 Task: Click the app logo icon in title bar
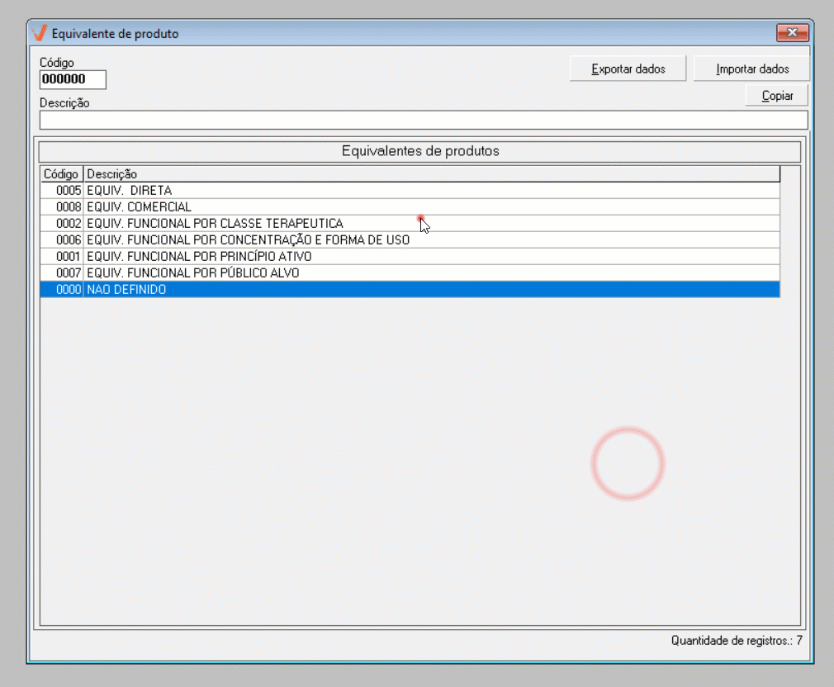click(x=40, y=34)
